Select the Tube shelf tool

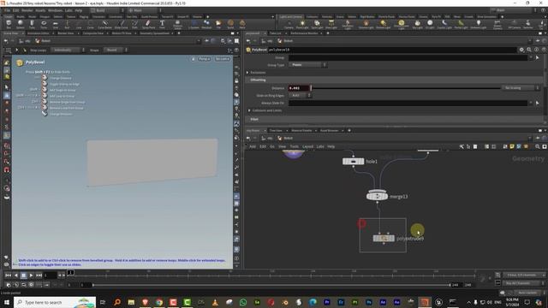click(32, 24)
